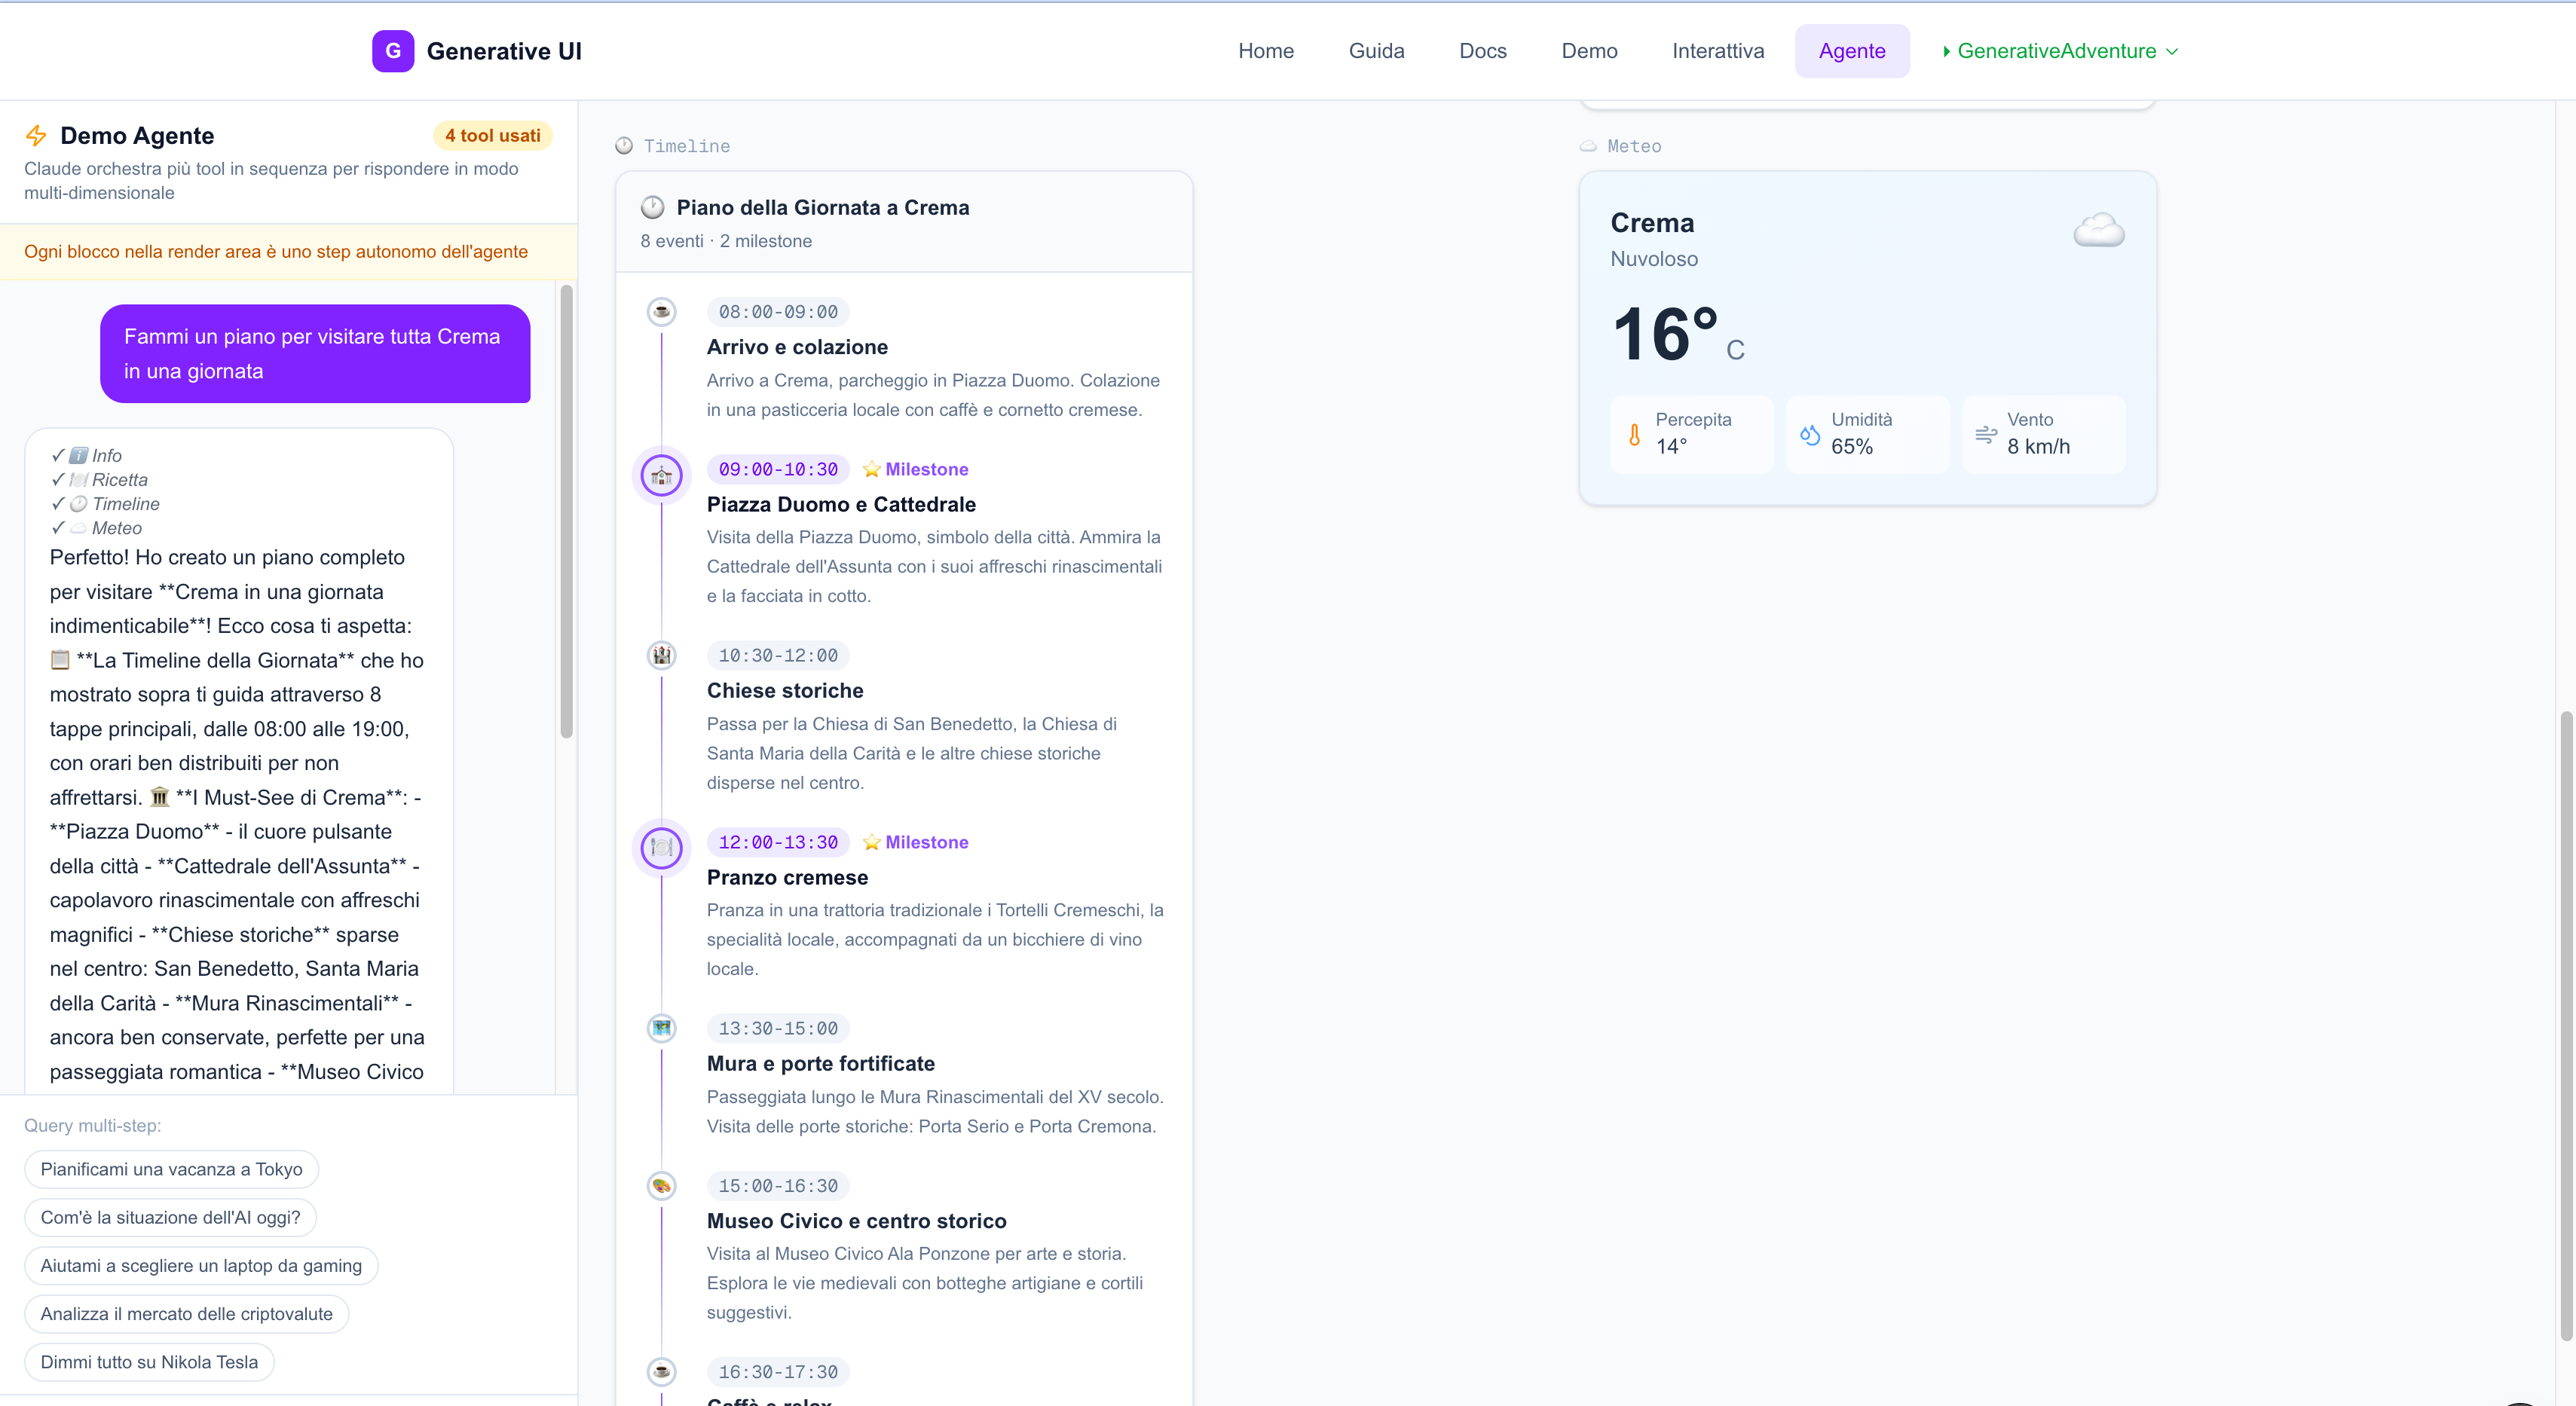This screenshot has width=2576, height=1406.
Task: Click the 'Pranzo cremese' event title
Action: [787, 877]
